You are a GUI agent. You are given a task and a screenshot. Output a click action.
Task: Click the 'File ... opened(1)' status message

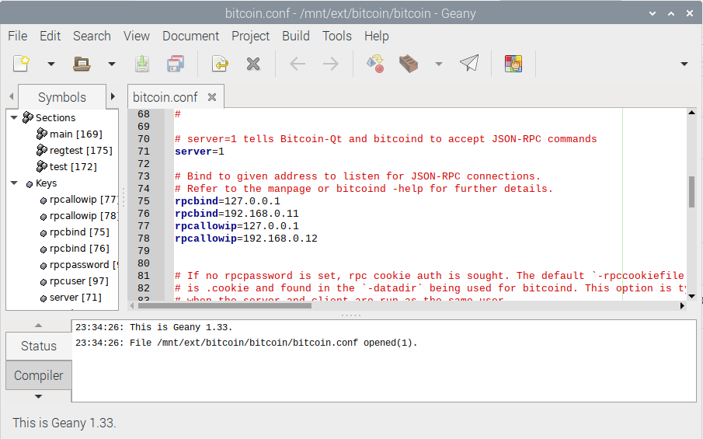(x=246, y=343)
